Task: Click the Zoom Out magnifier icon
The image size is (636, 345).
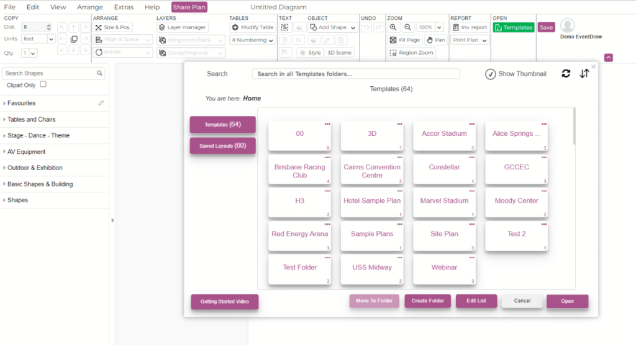Action: [407, 27]
